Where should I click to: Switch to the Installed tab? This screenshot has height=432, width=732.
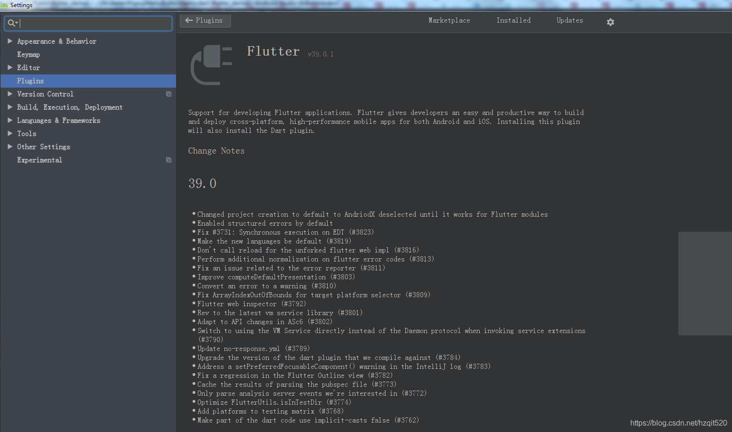coord(513,21)
